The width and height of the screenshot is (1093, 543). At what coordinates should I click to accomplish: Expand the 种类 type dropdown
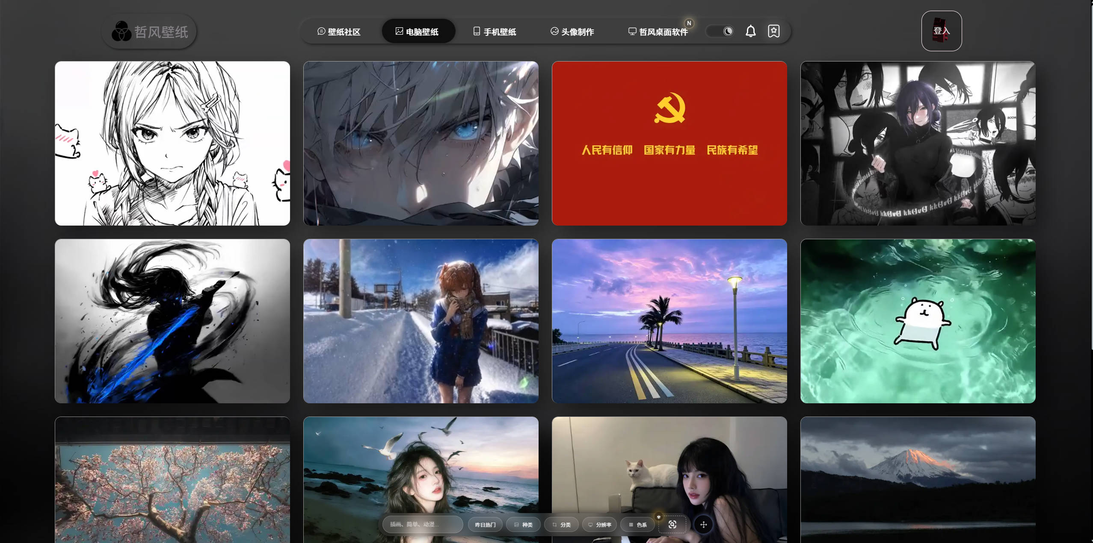click(523, 525)
